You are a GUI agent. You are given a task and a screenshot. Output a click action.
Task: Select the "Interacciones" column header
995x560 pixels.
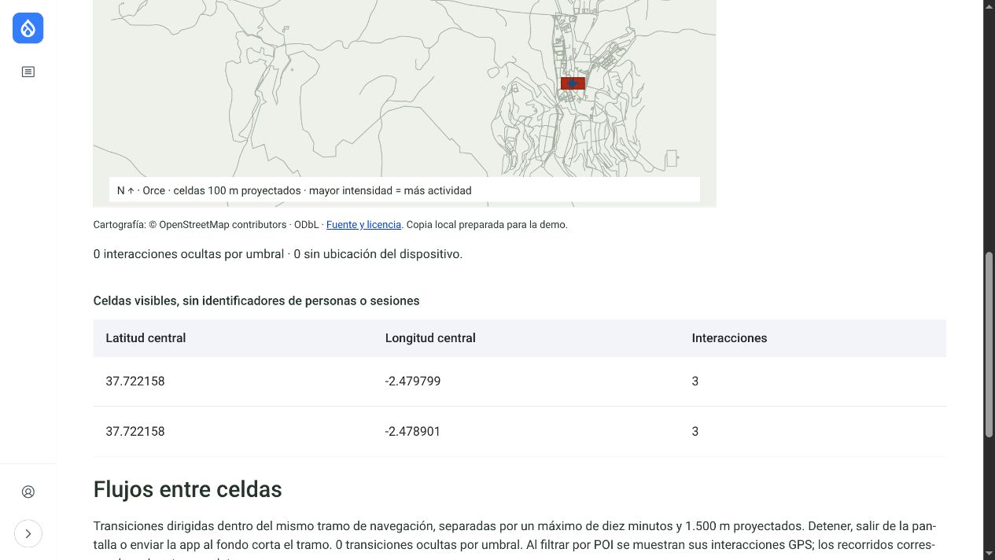tap(729, 338)
